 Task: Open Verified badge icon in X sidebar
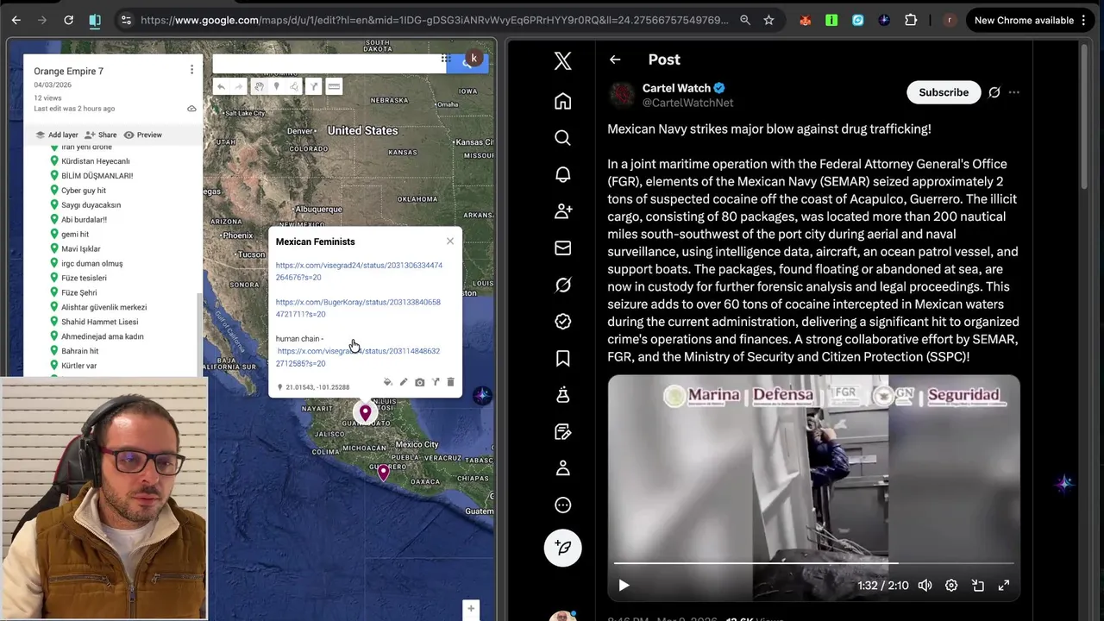tap(562, 322)
